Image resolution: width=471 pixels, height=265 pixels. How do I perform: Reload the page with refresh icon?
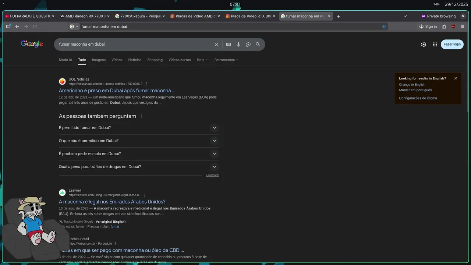pyautogui.click(x=35, y=26)
